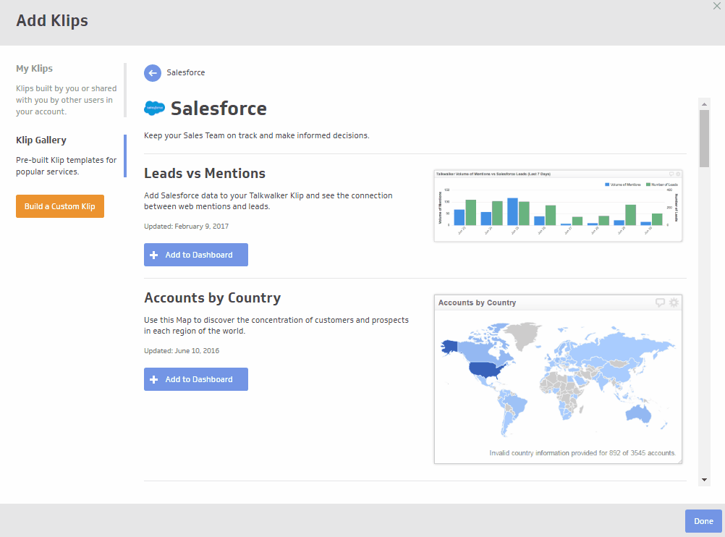Viewport: 725px width, 537px height.
Task: Open the Leads vs Mentions chart thumbnail
Action: [x=558, y=206]
